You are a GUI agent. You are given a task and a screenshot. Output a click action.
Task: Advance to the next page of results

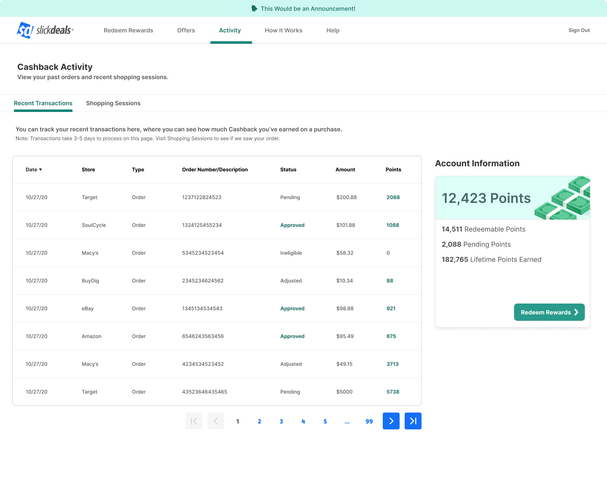tap(391, 421)
